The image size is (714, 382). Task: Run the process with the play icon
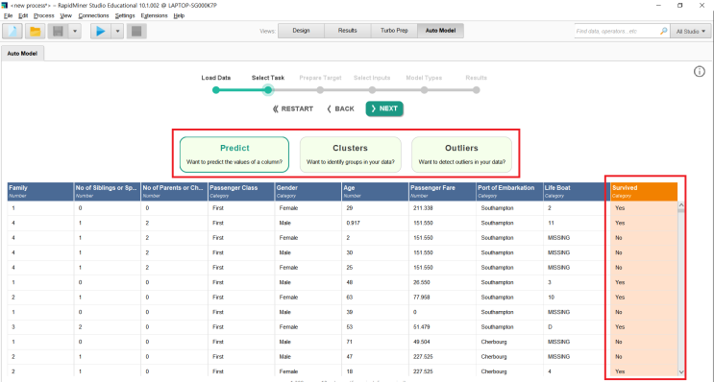coord(101,32)
